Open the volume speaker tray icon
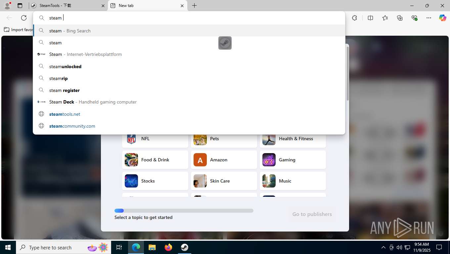 coord(399,247)
